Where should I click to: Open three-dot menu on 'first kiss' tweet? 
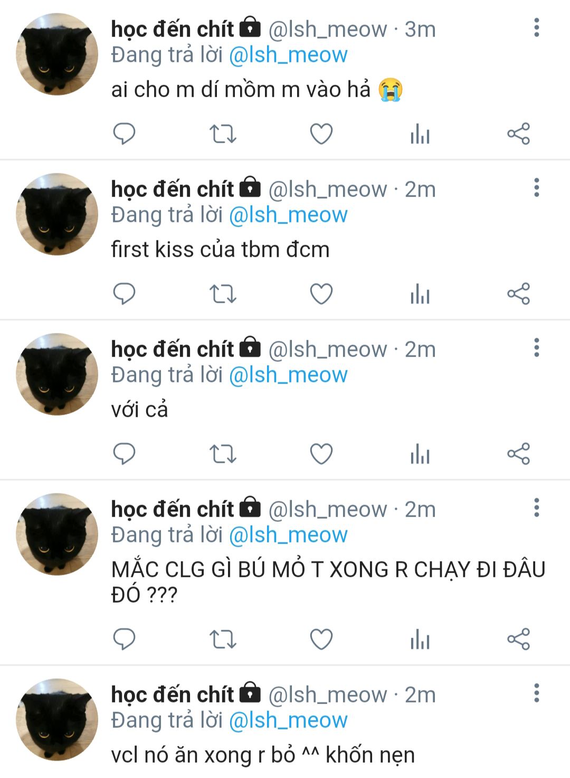(x=537, y=188)
